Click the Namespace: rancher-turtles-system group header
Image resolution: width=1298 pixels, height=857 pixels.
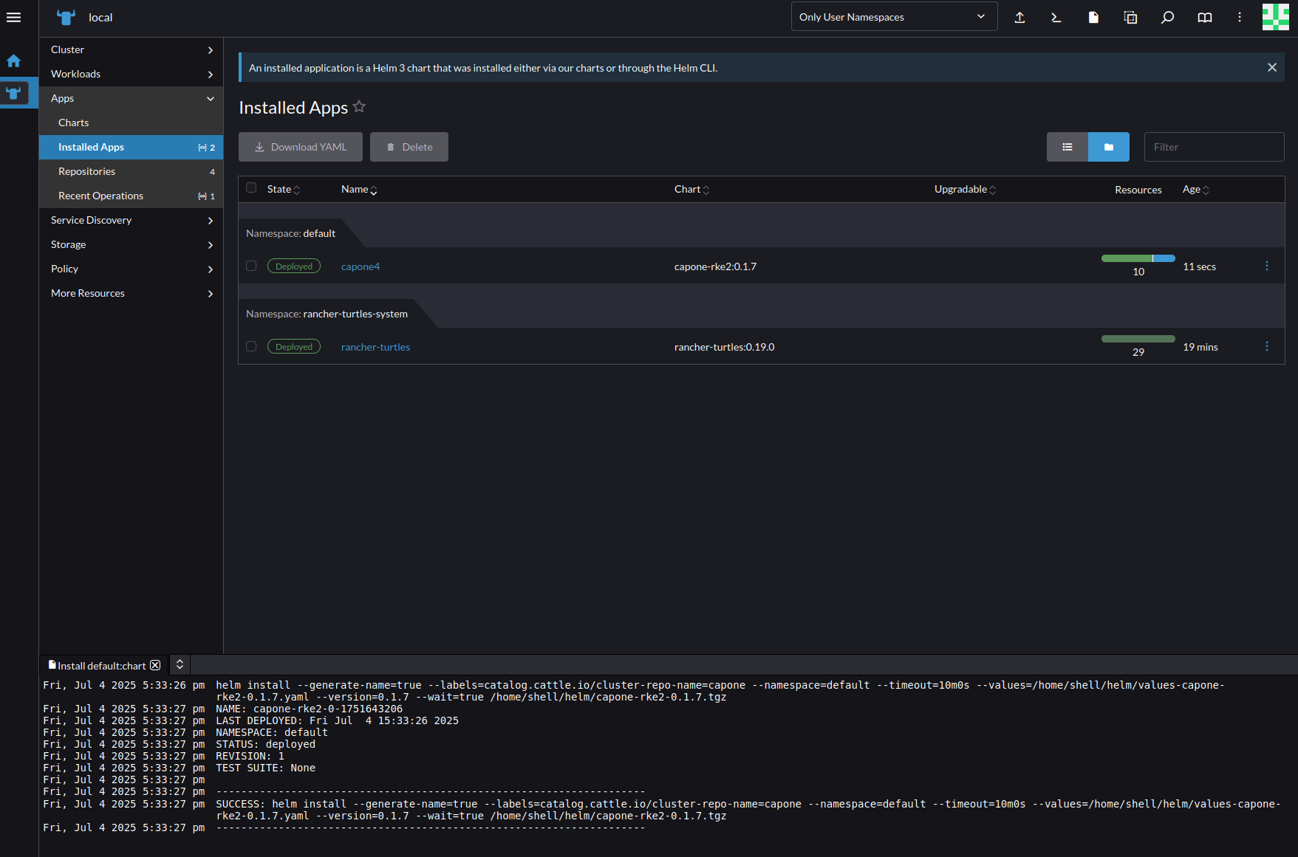coord(327,314)
